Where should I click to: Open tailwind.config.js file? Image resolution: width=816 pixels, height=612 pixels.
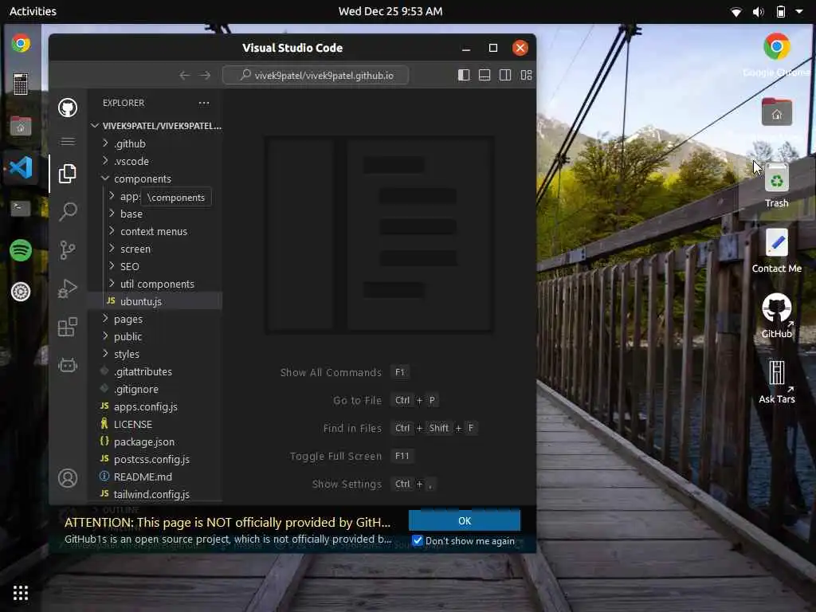(x=156, y=494)
